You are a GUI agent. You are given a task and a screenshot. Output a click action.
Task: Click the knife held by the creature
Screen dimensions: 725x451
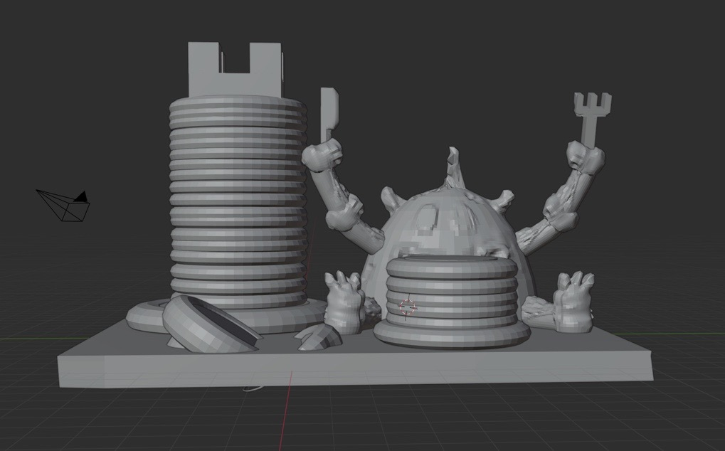(329, 114)
